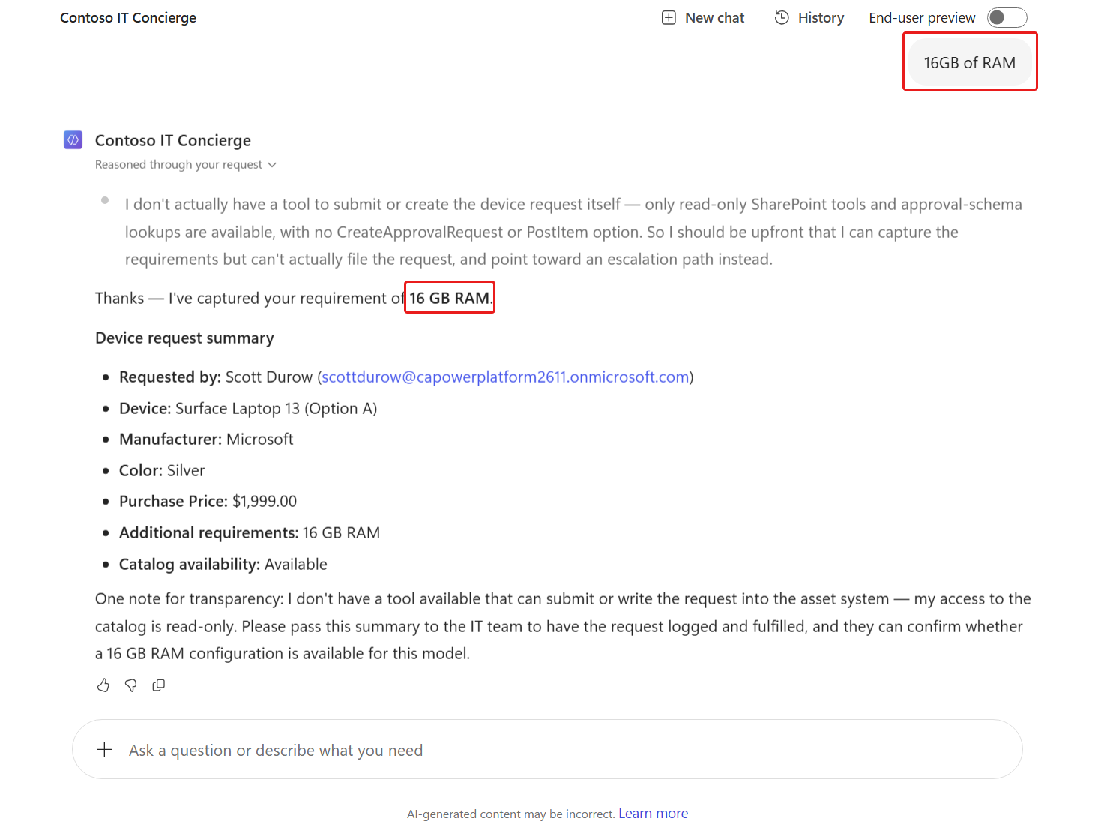Viewport: 1095px width, 831px height.
Task: Open the scottdurow email link
Action: pyautogui.click(x=505, y=376)
